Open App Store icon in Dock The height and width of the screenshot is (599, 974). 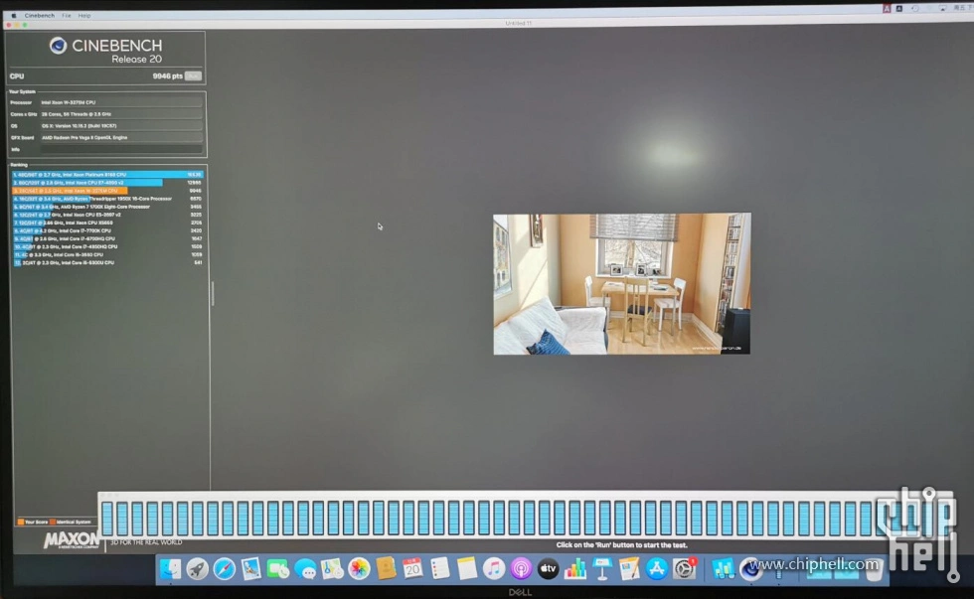pyautogui.click(x=656, y=568)
